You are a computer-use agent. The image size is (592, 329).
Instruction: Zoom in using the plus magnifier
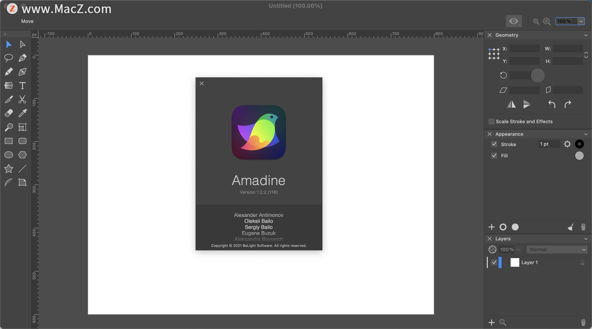coord(547,21)
